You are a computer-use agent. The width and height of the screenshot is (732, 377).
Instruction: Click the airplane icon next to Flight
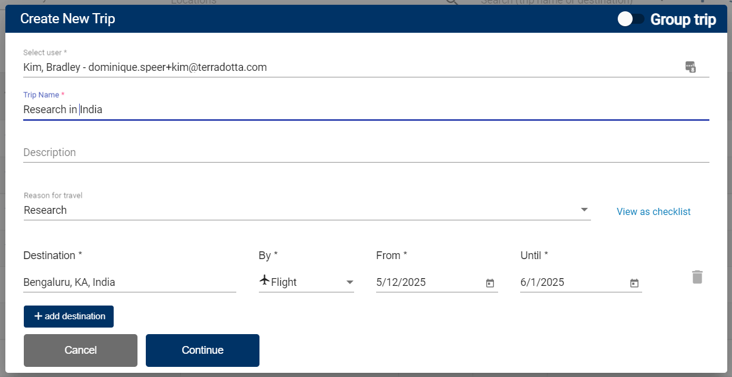pyautogui.click(x=265, y=281)
